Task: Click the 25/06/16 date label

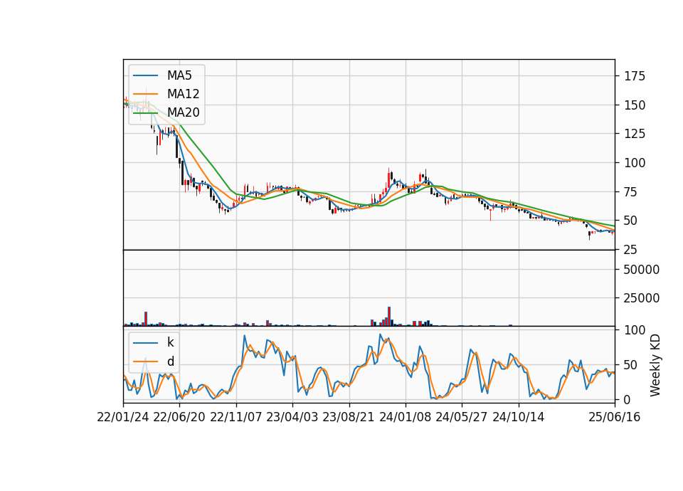Action: 615,417
